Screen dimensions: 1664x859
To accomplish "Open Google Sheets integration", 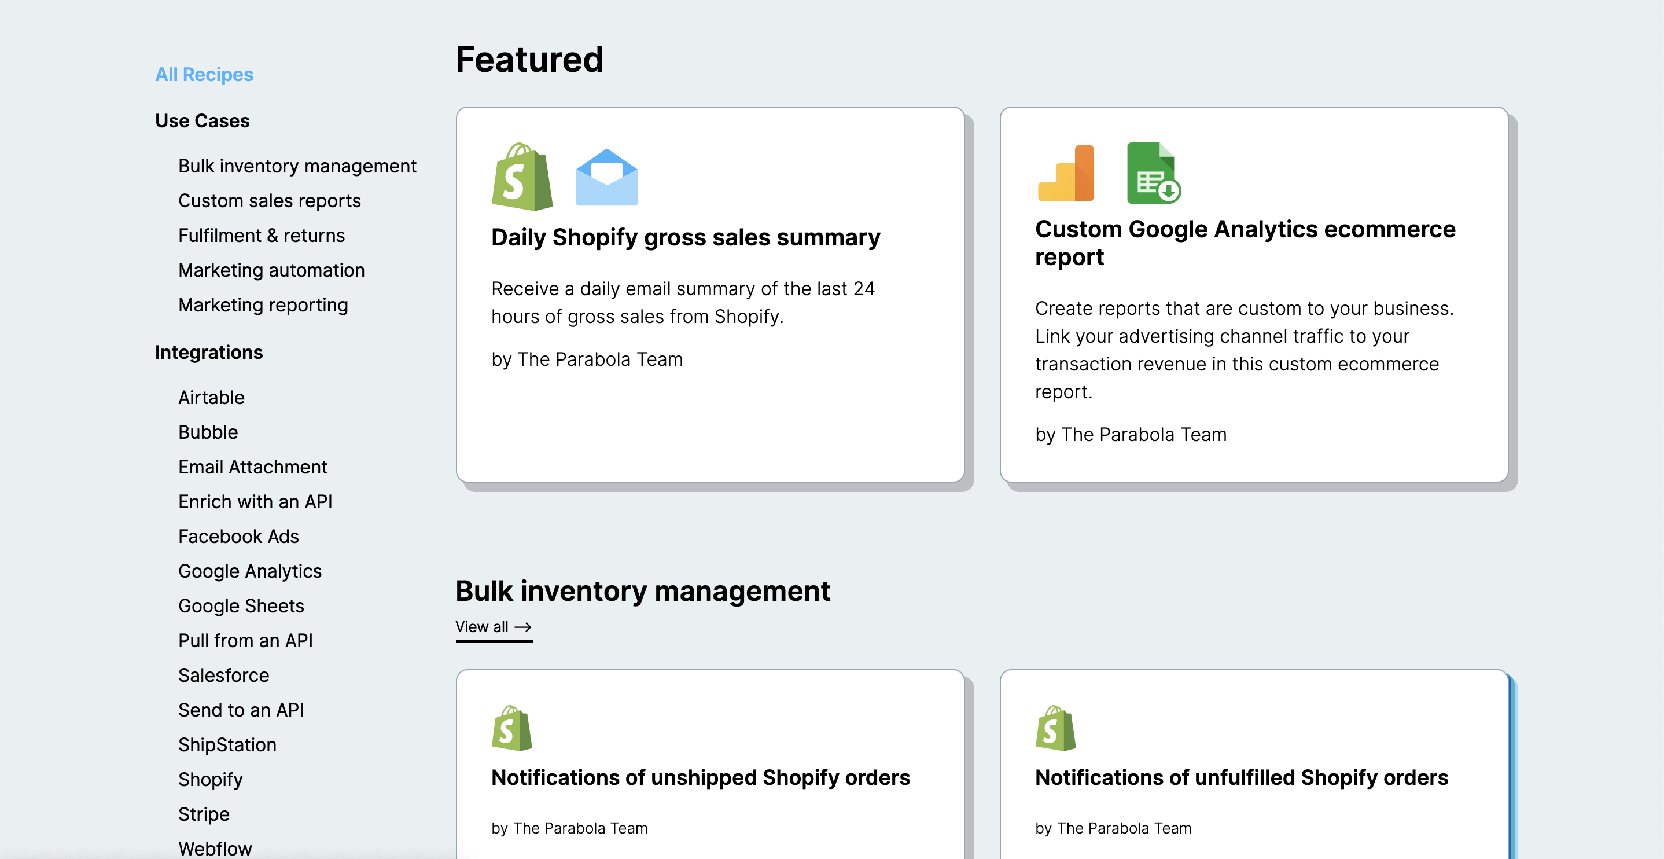I will click(x=241, y=606).
